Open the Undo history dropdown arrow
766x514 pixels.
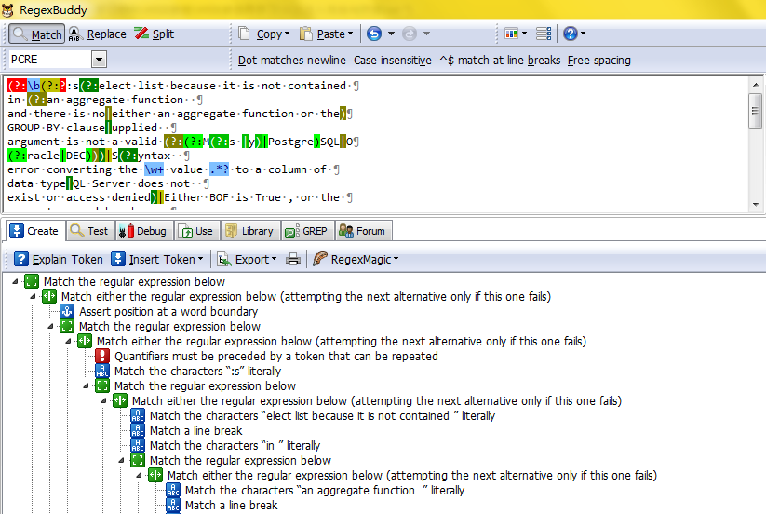tap(391, 34)
